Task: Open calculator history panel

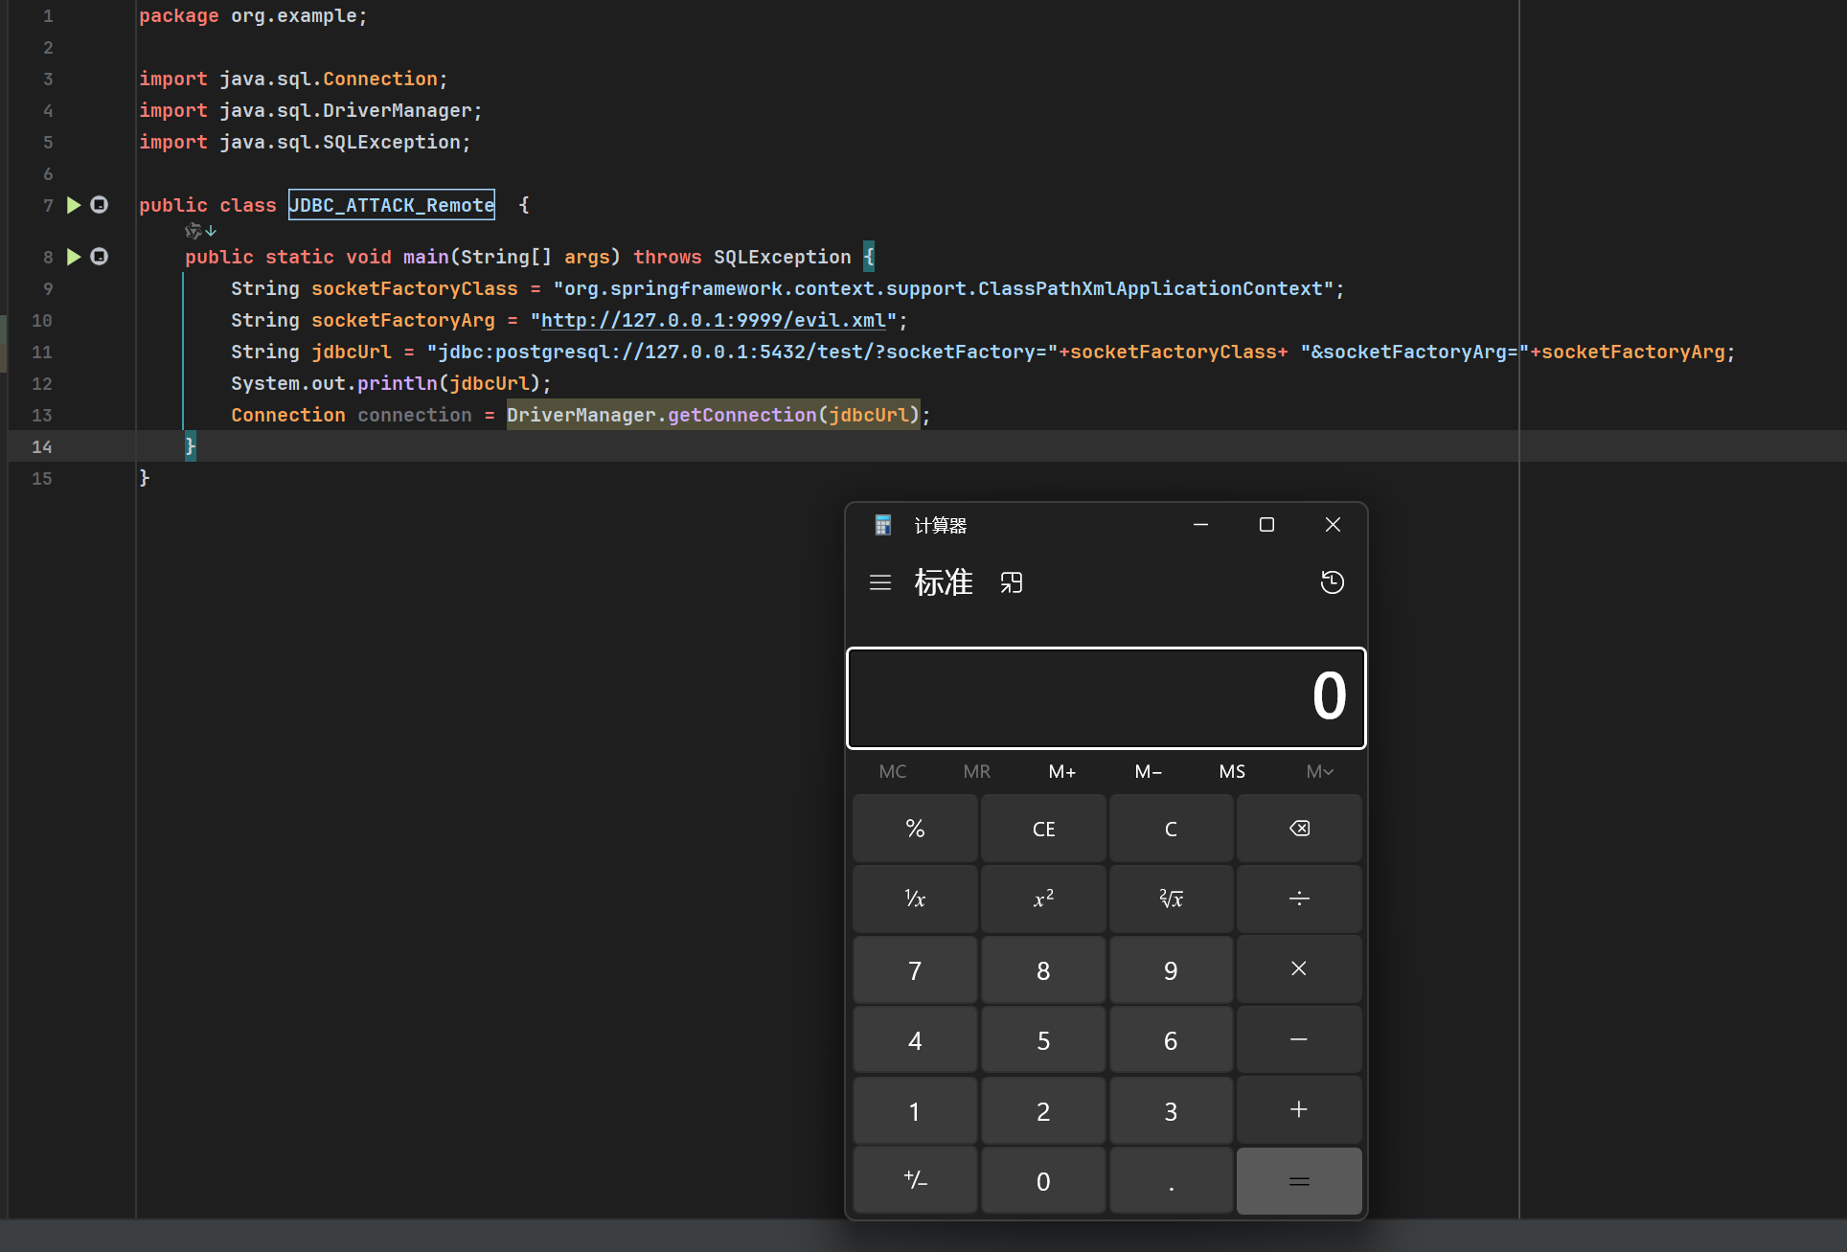Action: pyautogui.click(x=1332, y=582)
